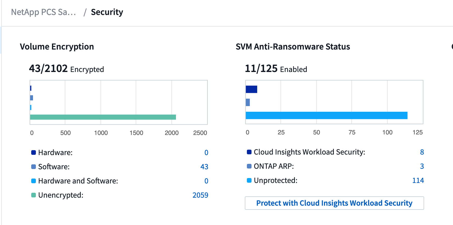Viewport: 453px width, 225px height.
Task: Click the Software bar in encryption chart
Action: [31, 98]
